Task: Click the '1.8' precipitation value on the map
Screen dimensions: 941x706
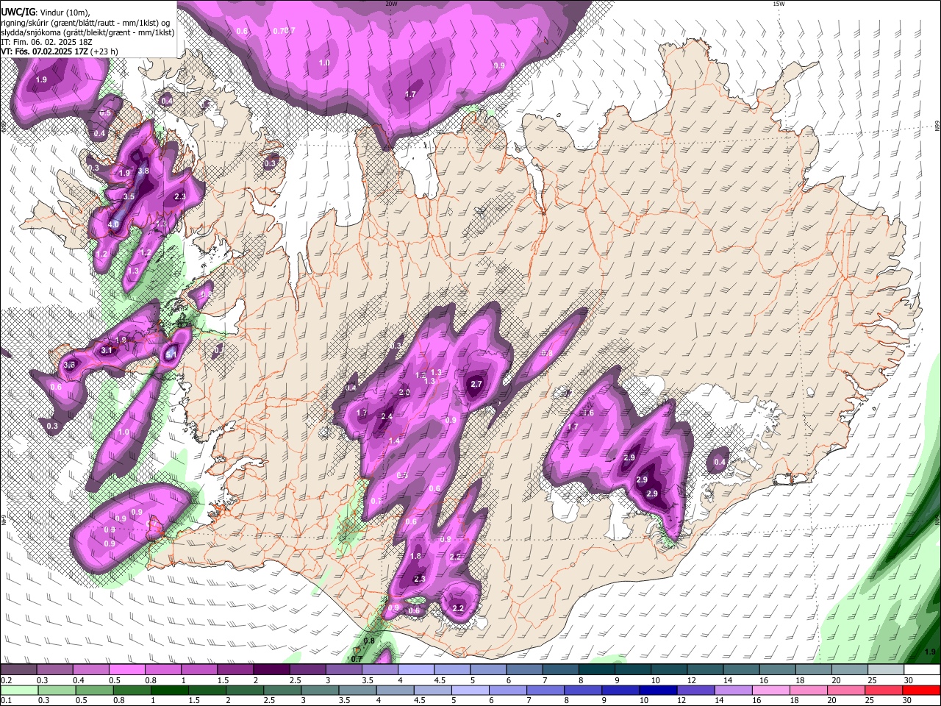Action: 416,556
